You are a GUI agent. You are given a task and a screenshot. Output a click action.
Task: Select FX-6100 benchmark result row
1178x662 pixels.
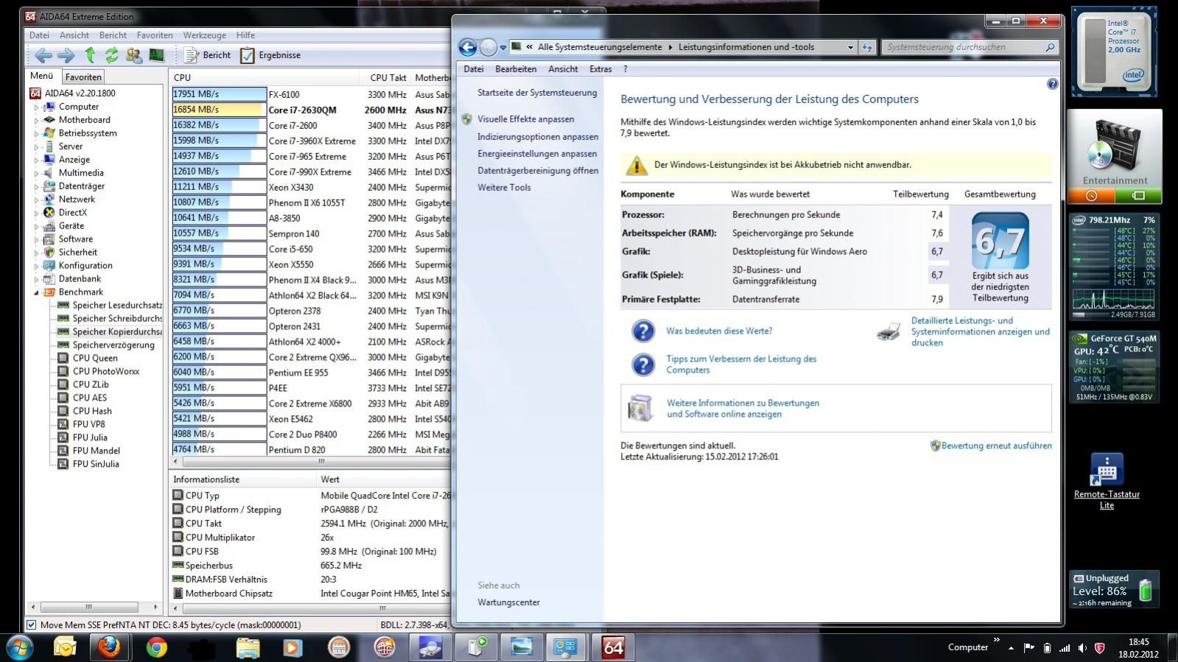(311, 94)
